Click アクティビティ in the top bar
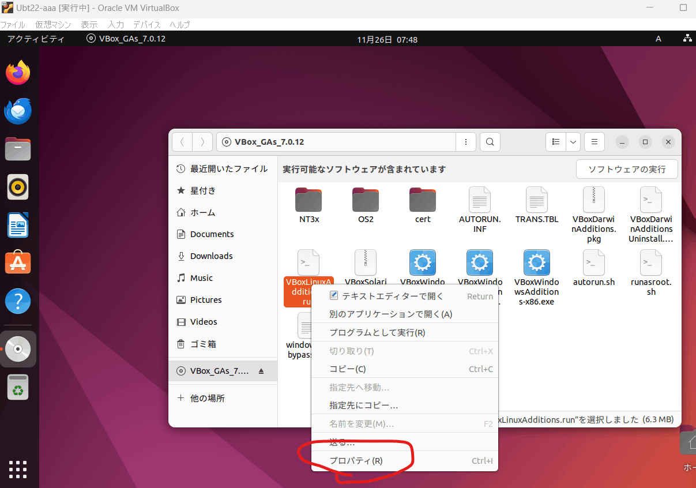696x488 pixels. pos(36,39)
